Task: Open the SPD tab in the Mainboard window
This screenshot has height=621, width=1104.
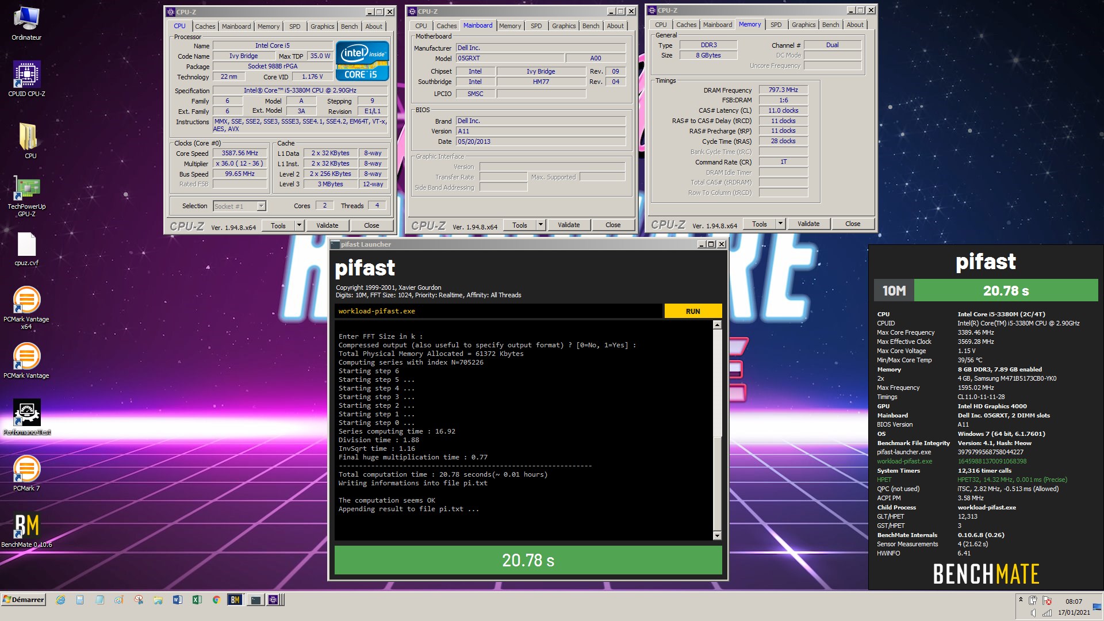Action: (536, 26)
